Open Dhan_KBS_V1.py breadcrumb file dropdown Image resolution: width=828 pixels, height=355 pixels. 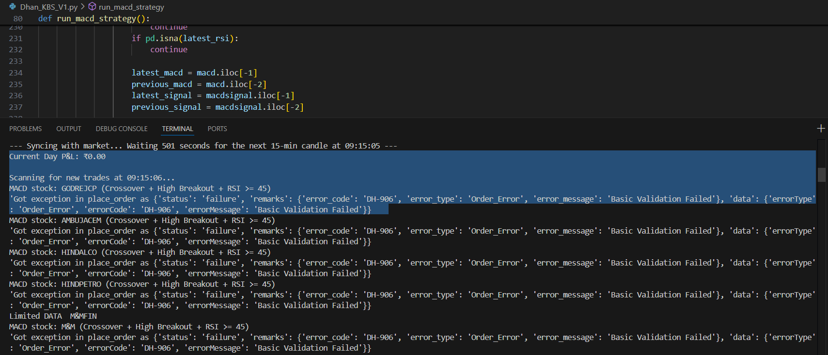coord(48,7)
